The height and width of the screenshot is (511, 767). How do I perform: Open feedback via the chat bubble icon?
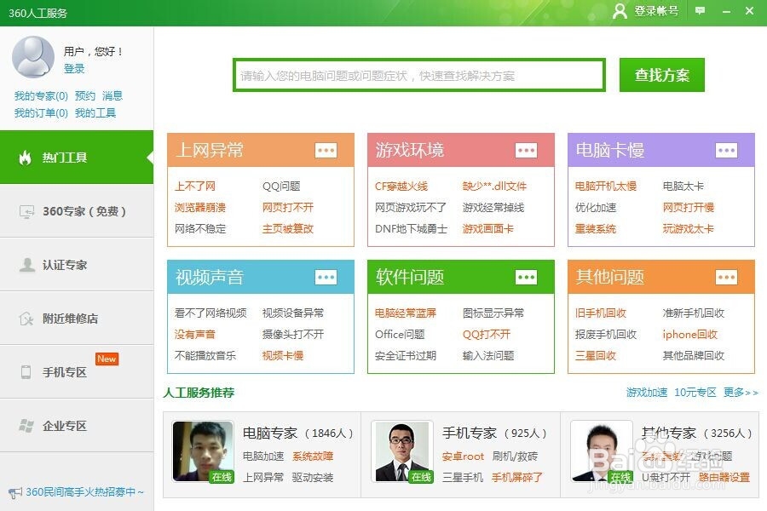[x=700, y=12]
